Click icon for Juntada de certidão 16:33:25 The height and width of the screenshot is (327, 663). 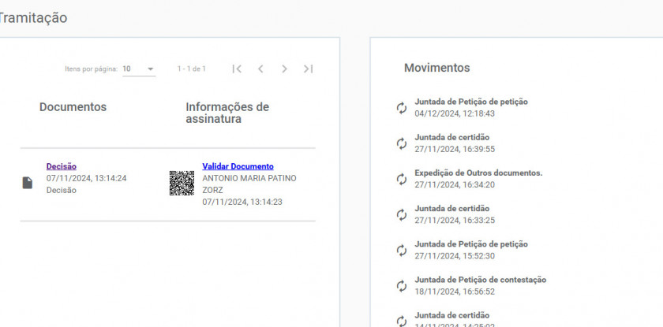[x=402, y=214]
